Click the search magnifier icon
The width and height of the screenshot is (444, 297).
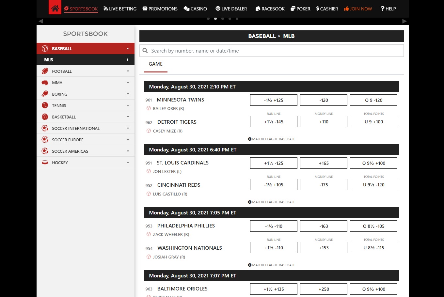click(145, 51)
